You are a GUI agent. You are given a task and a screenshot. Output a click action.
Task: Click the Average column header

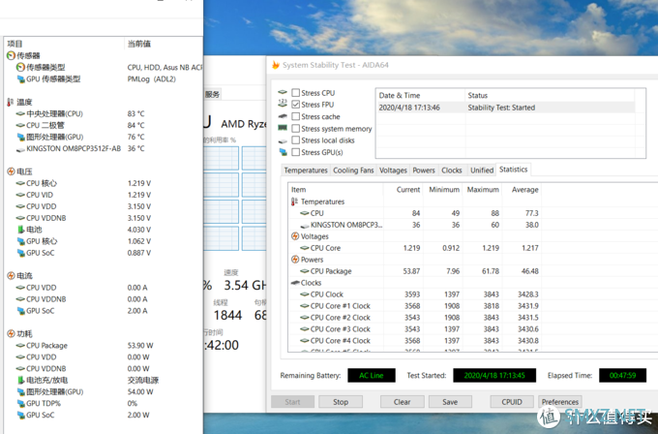pos(522,190)
